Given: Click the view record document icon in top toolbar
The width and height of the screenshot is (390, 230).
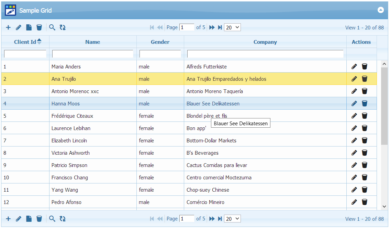Looking at the screenshot, I should 29,28.
